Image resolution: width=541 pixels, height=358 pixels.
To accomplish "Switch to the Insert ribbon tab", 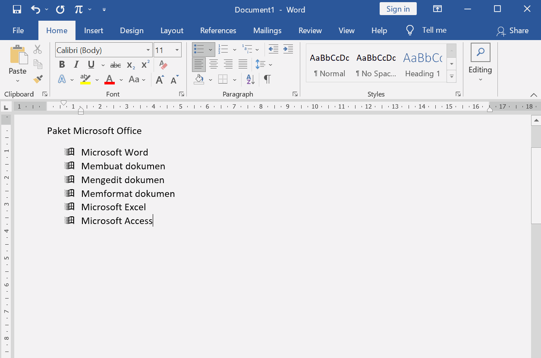I will click(x=94, y=30).
